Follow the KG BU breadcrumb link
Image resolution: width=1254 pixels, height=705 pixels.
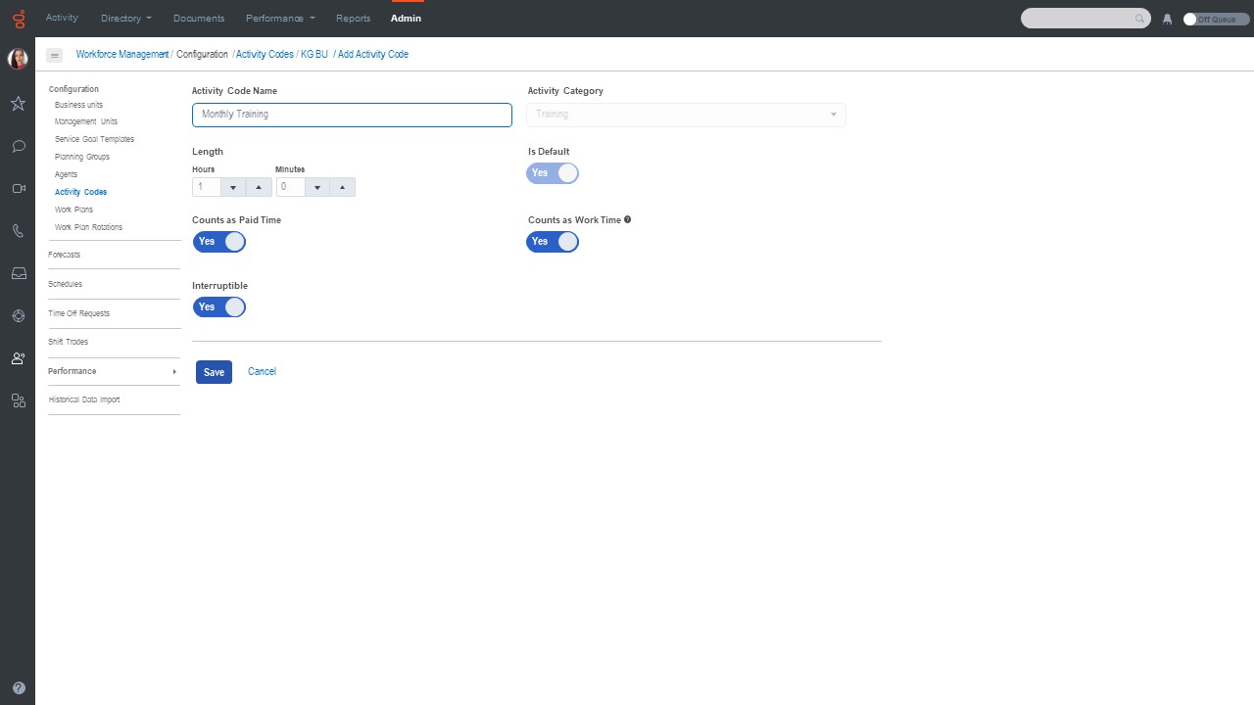coord(314,55)
